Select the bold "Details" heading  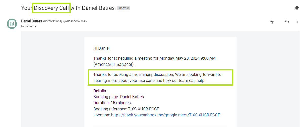click(x=99, y=91)
